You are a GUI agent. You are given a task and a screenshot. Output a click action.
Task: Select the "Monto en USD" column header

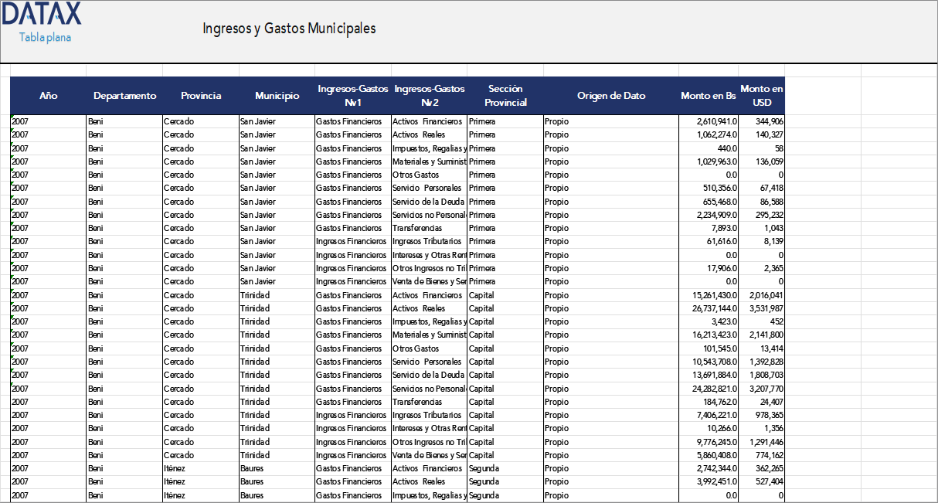[761, 94]
